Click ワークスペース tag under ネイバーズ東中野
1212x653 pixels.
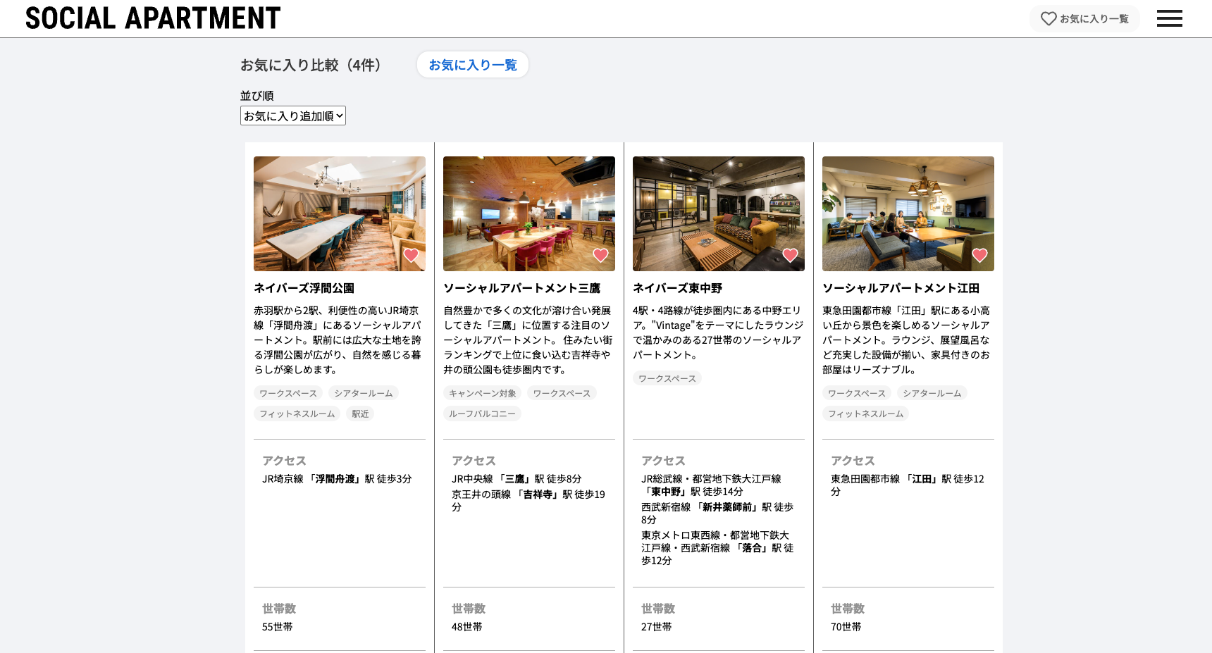coord(667,378)
